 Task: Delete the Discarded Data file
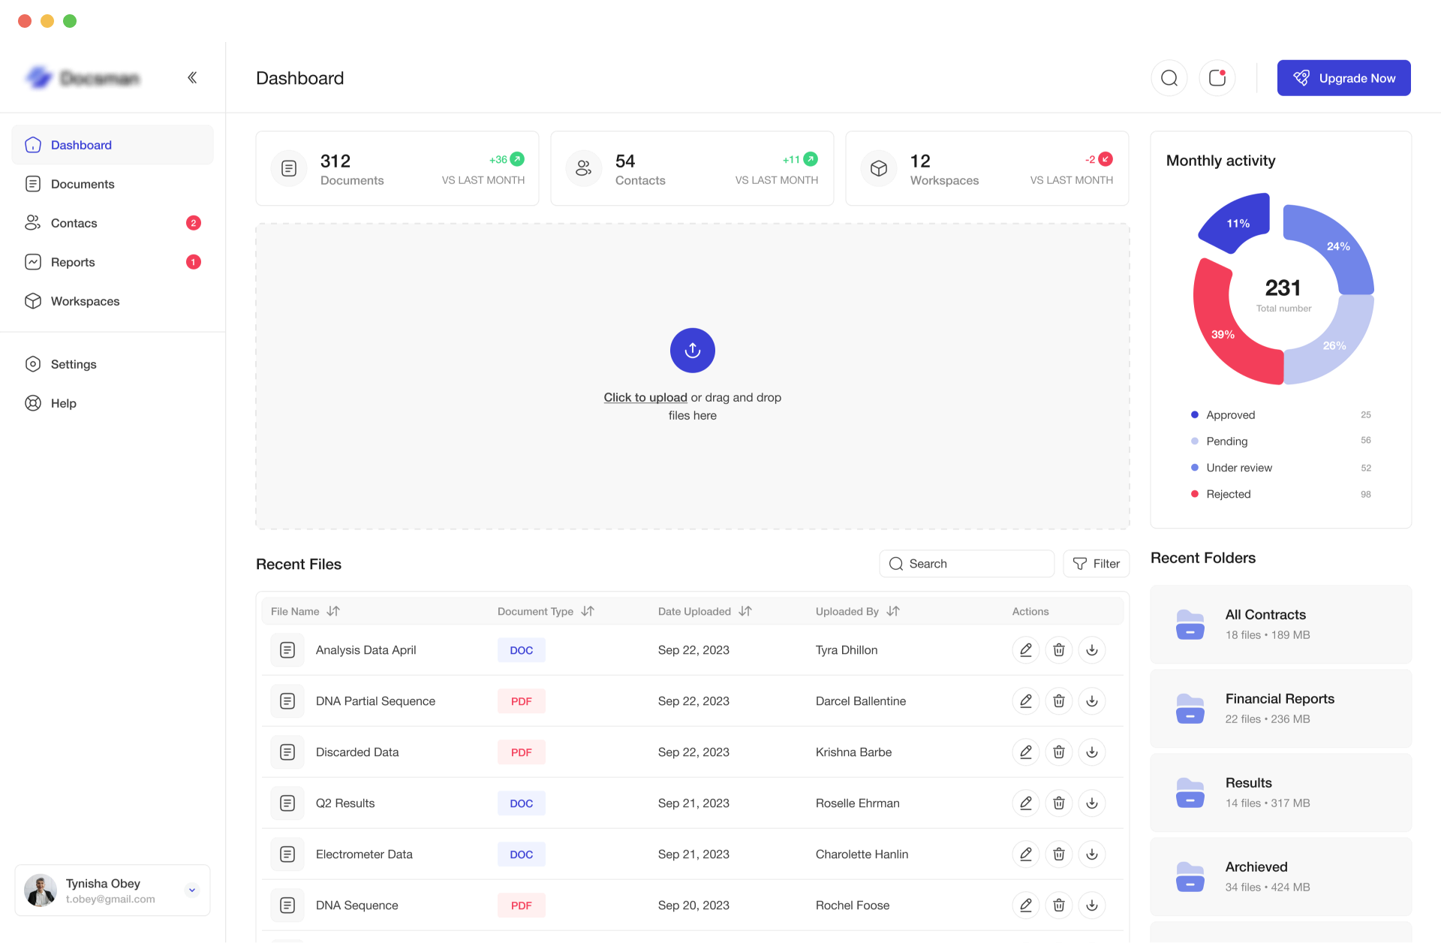1059,752
